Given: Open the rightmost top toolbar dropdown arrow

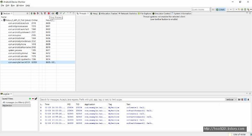Looking at the screenshot, I should [251, 10].
